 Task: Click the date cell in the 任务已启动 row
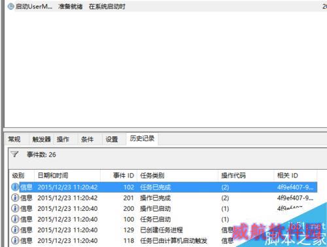[67, 219]
